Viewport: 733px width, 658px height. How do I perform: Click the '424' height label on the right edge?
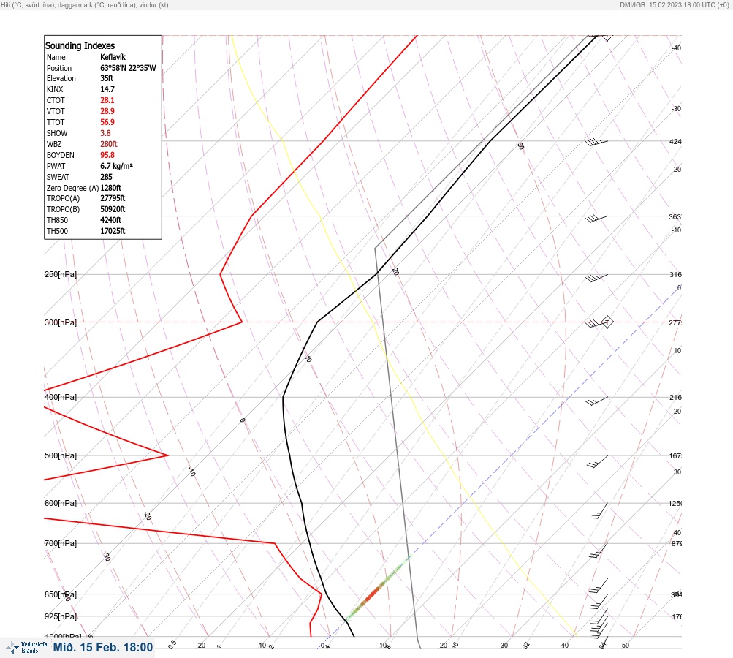675,141
